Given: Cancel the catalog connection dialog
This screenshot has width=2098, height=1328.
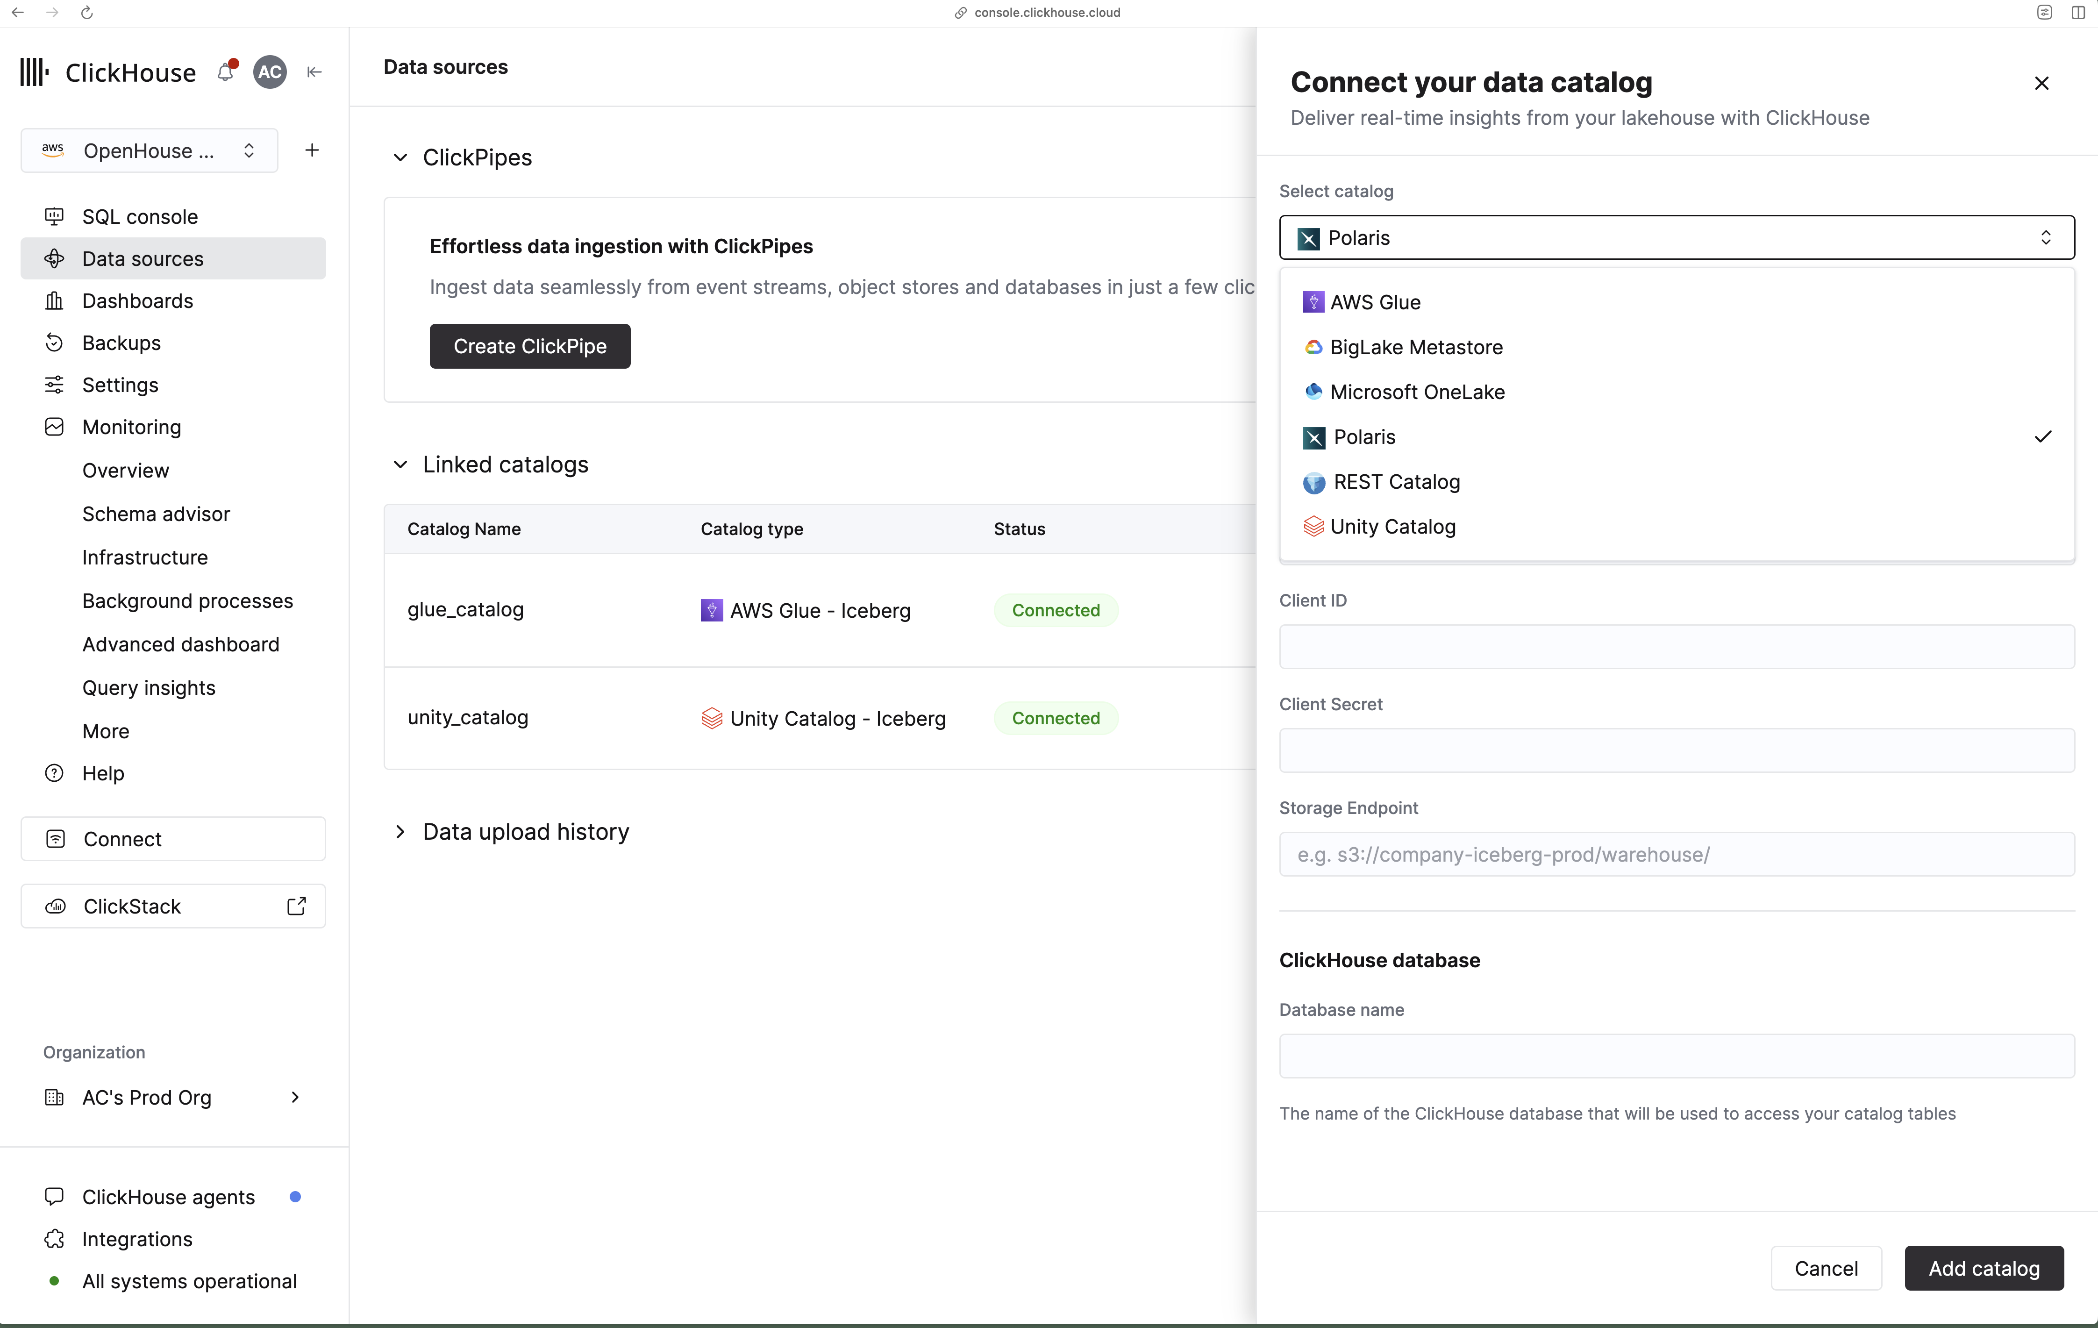Looking at the screenshot, I should [1826, 1268].
